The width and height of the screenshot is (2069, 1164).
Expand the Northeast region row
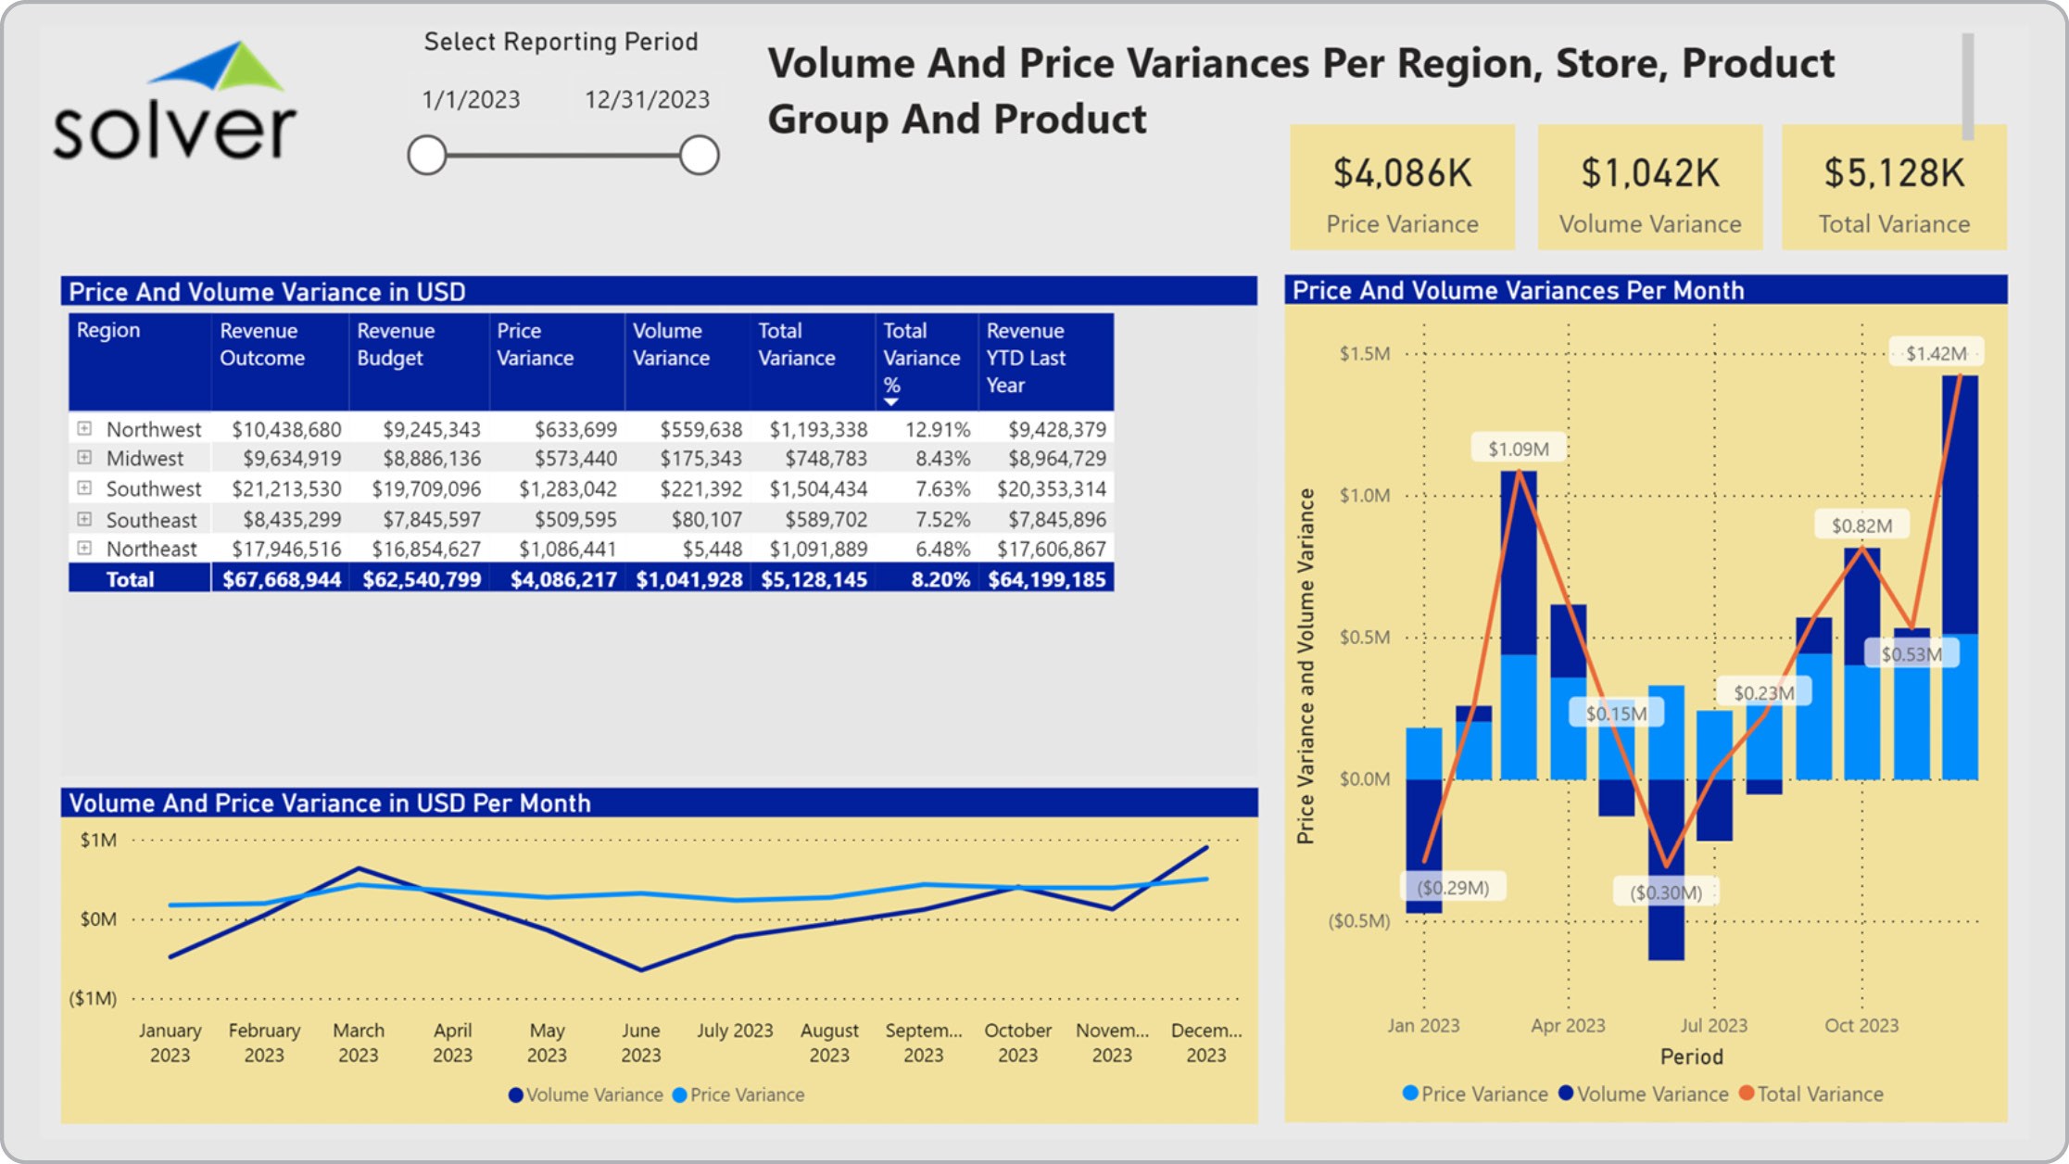pos(84,548)
